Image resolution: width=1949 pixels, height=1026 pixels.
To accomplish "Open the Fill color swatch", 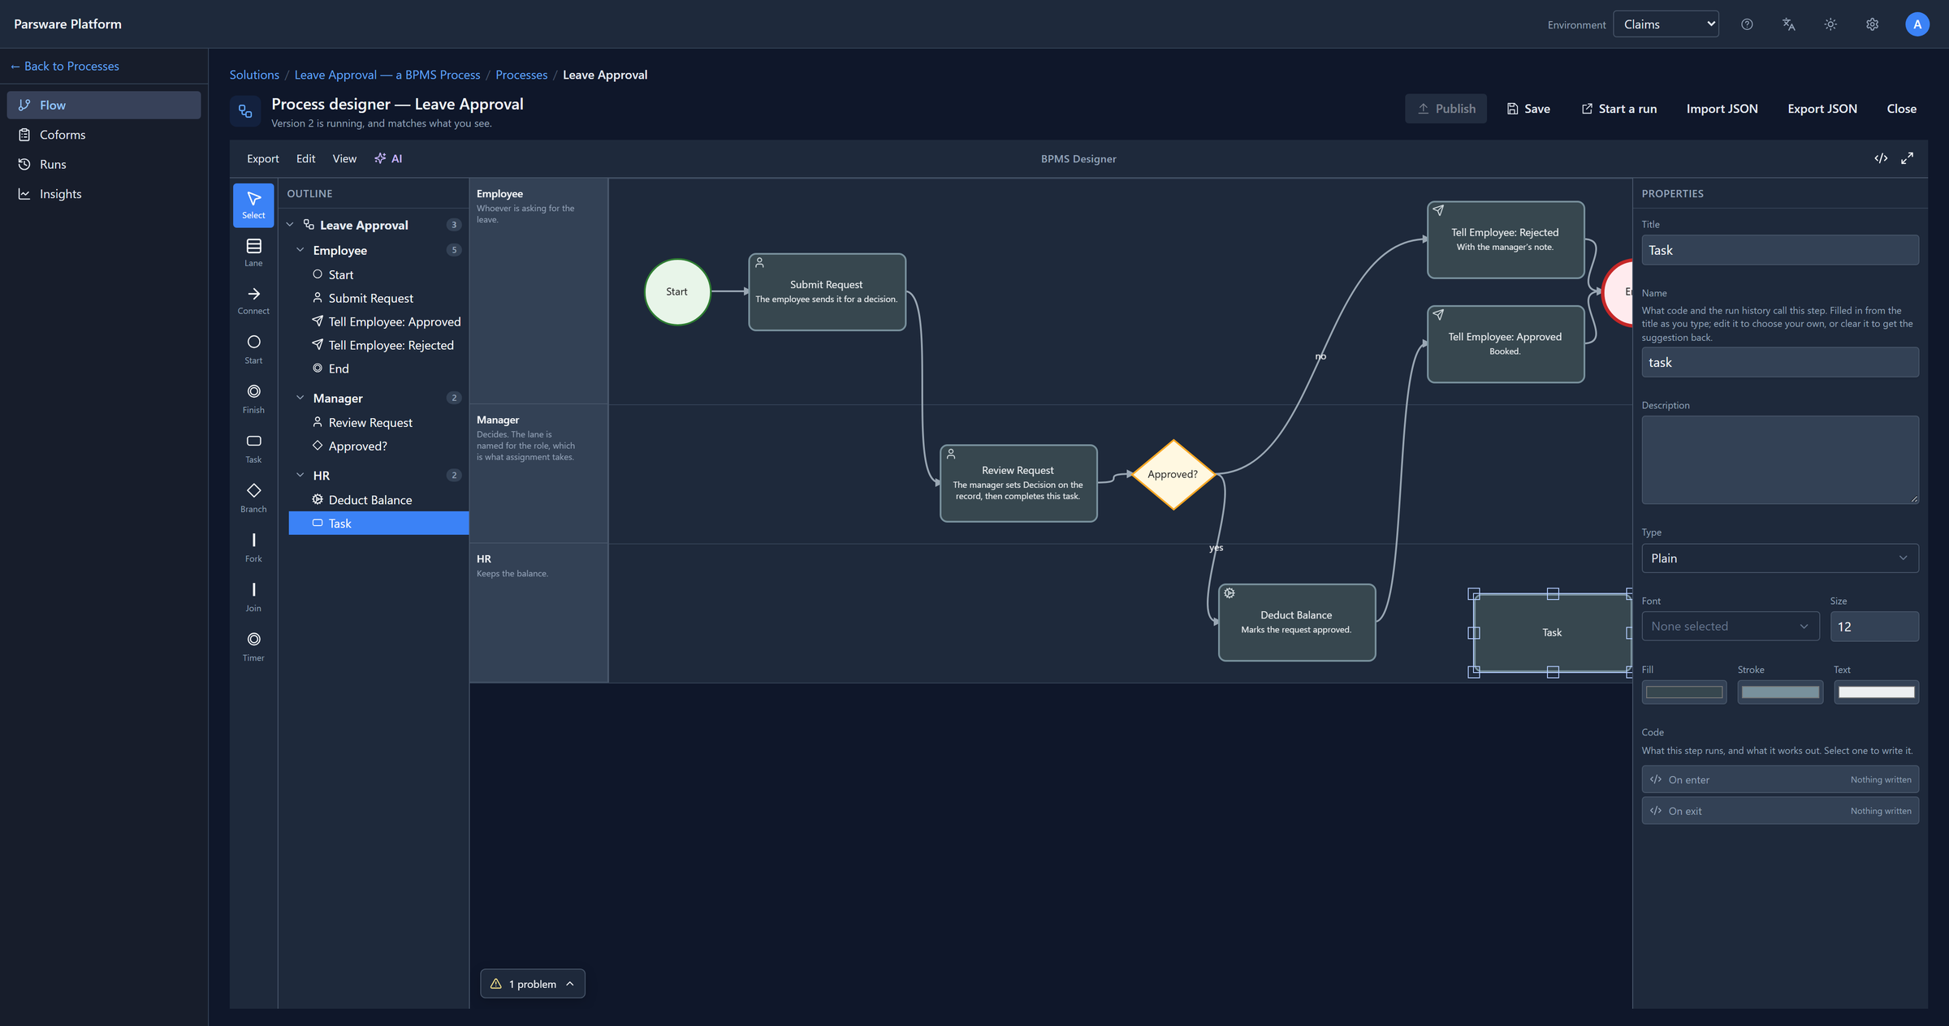I will point(1684,692).
